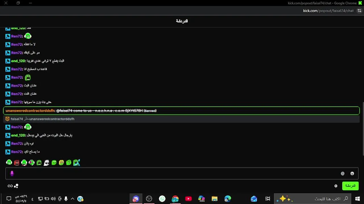Viewport: 364px width, 204px height.
Task: Open the Windows Start menu
Action: pyautogui.click(x=357, y=199)
